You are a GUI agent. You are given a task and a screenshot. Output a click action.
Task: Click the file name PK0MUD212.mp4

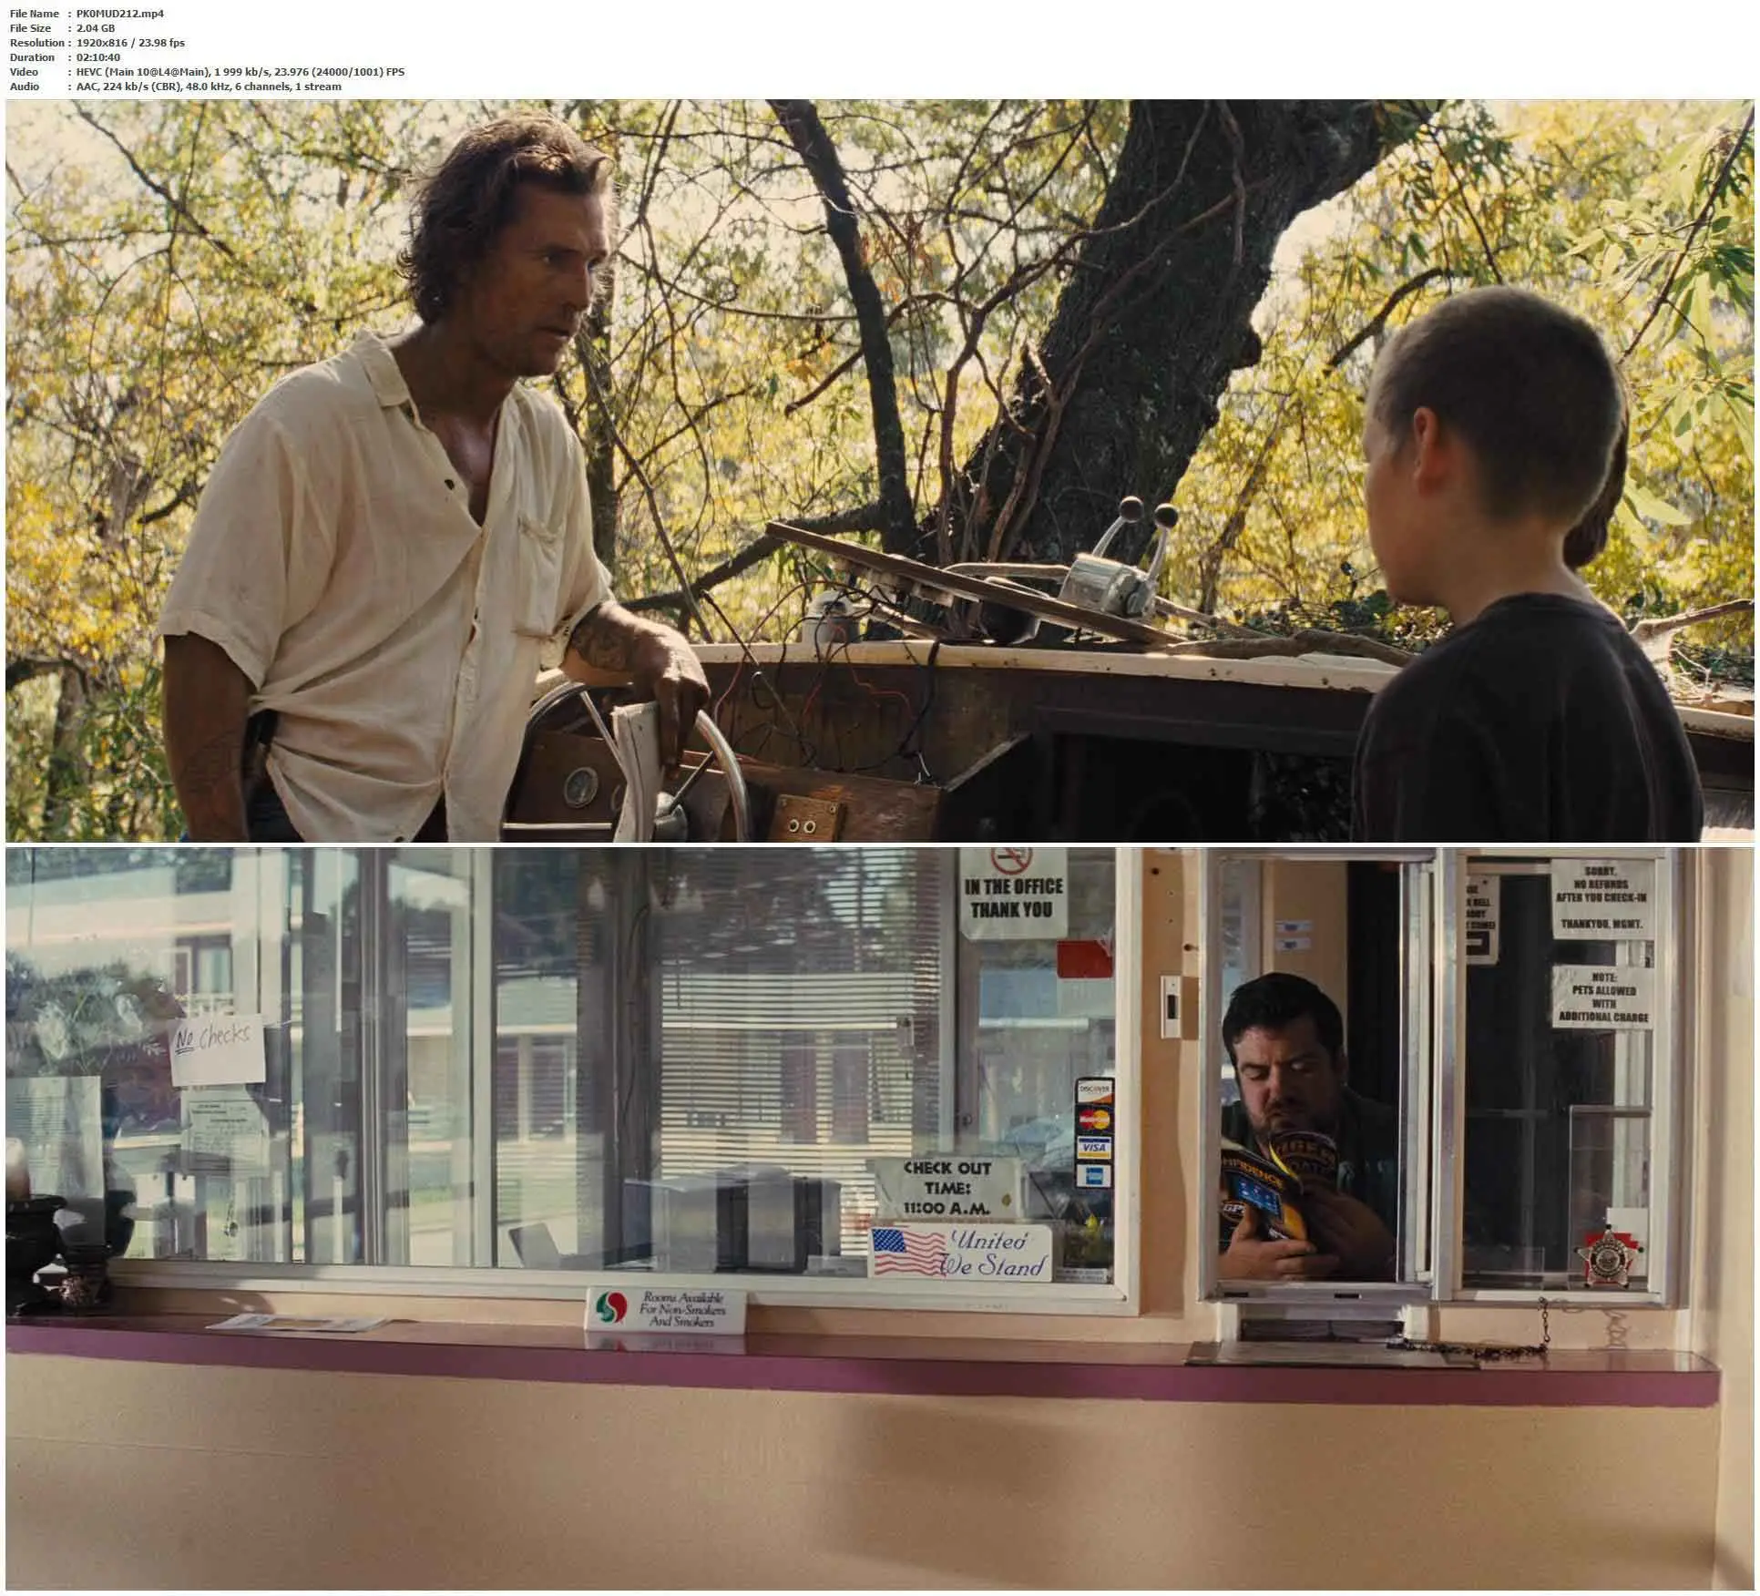[120, 14]
